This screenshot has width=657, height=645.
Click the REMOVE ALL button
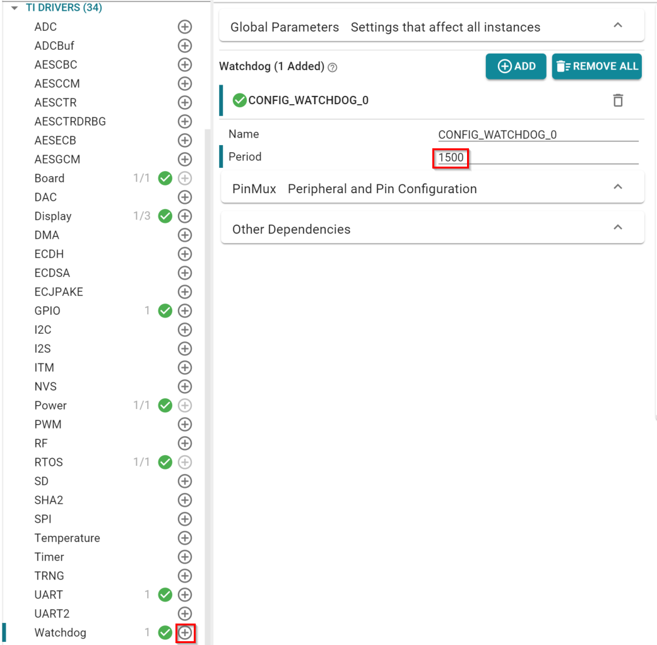596,66
